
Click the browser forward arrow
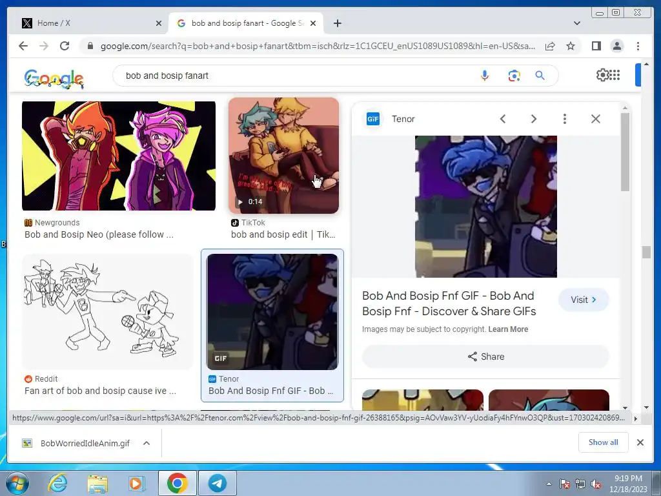coord(44,46)
